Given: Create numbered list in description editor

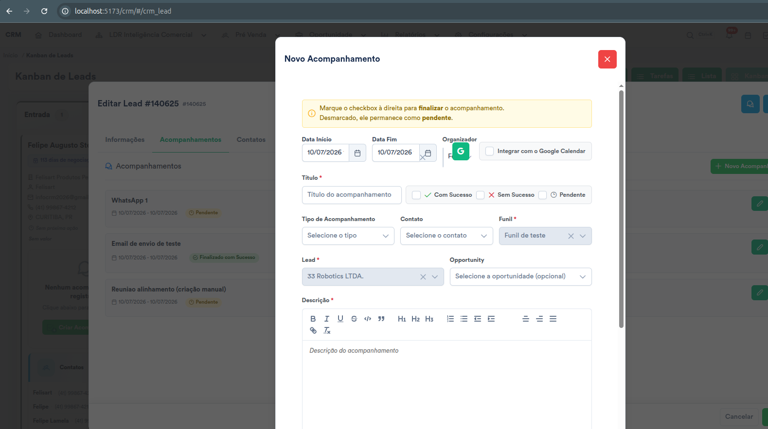Looking at the screenshot, I should click(x=450, y=319).
